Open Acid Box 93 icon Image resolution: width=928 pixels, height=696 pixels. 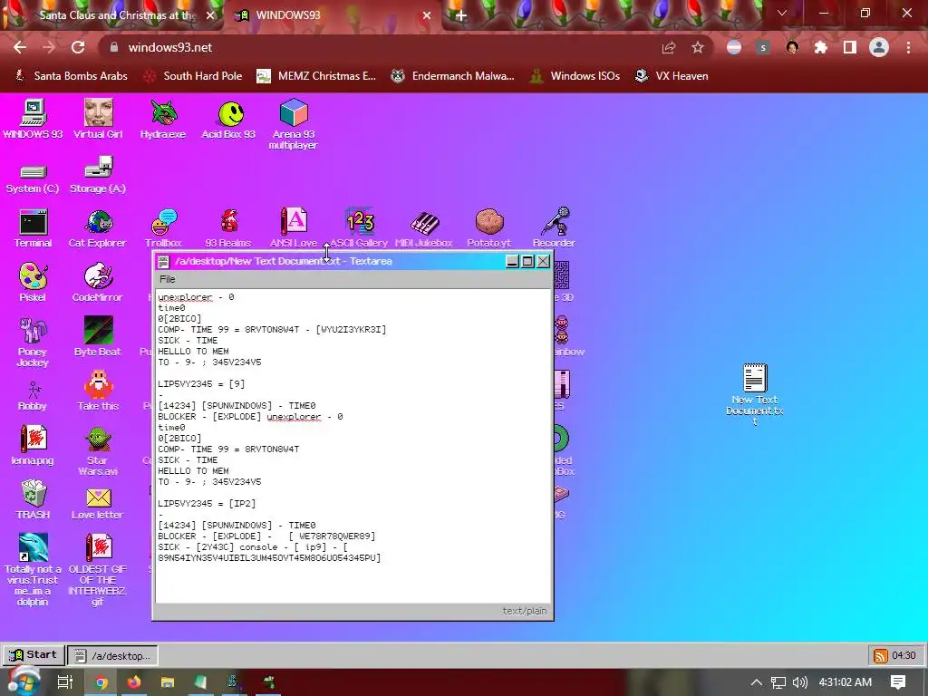pos(228,119)
